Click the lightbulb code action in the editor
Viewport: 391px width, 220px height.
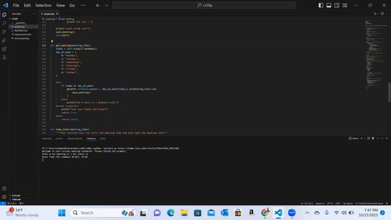52,42
